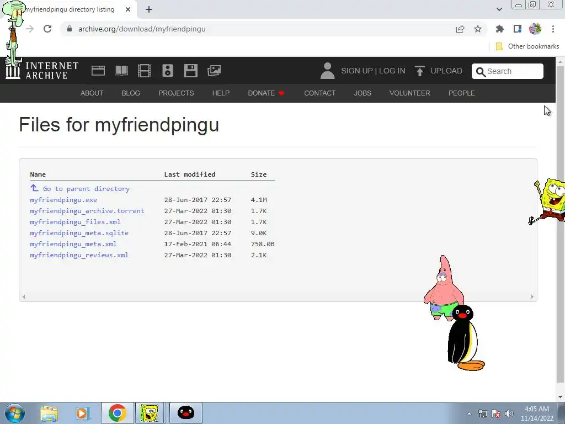Image resolution: width=565 pixels, height=424 pixels.
Task: Open myfriendpingu_meta.xml link
Action: [x=73, y=244]
